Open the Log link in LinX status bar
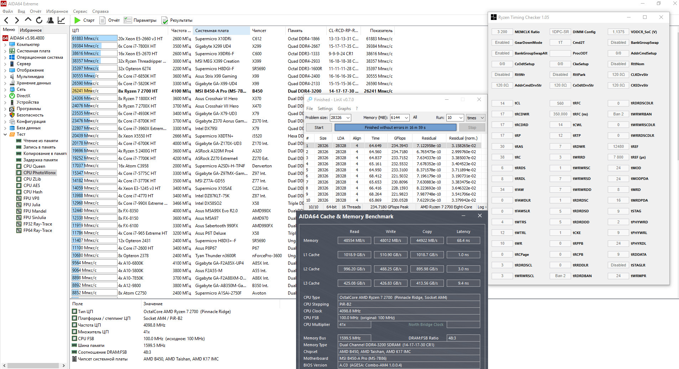The width and height of the screenshot is (679, 369). pos(482,207)
